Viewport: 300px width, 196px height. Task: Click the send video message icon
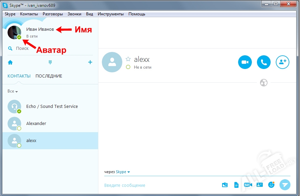click(x=248, y=185)
